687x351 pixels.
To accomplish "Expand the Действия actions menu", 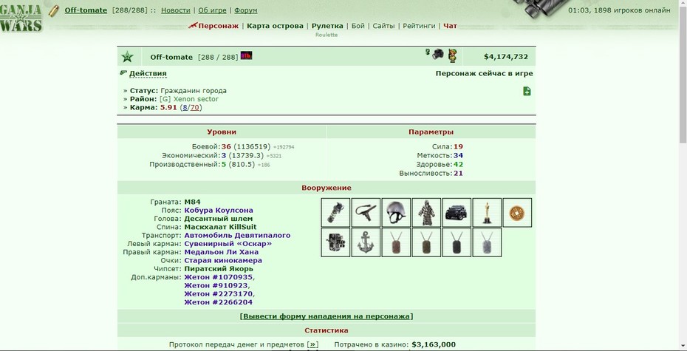I will pos(148,74).
